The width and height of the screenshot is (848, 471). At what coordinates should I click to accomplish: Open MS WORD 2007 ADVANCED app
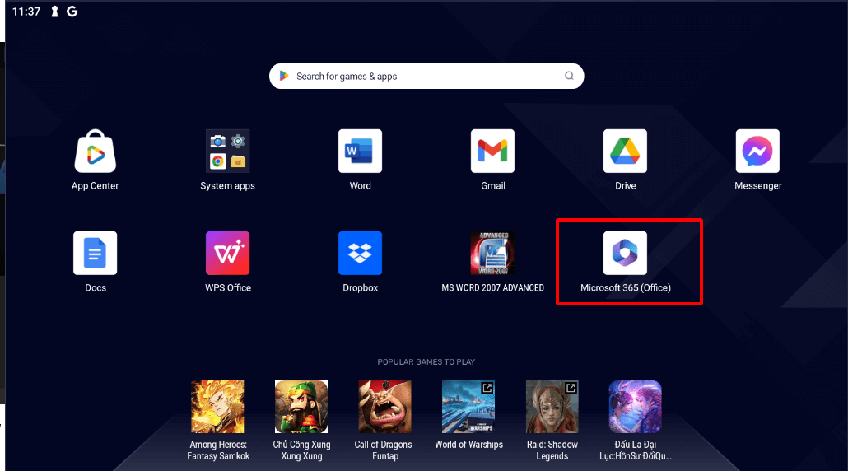[x=492, y=253]
